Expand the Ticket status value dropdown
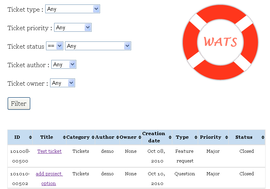 pyautogui.click(x=98, y=46)
